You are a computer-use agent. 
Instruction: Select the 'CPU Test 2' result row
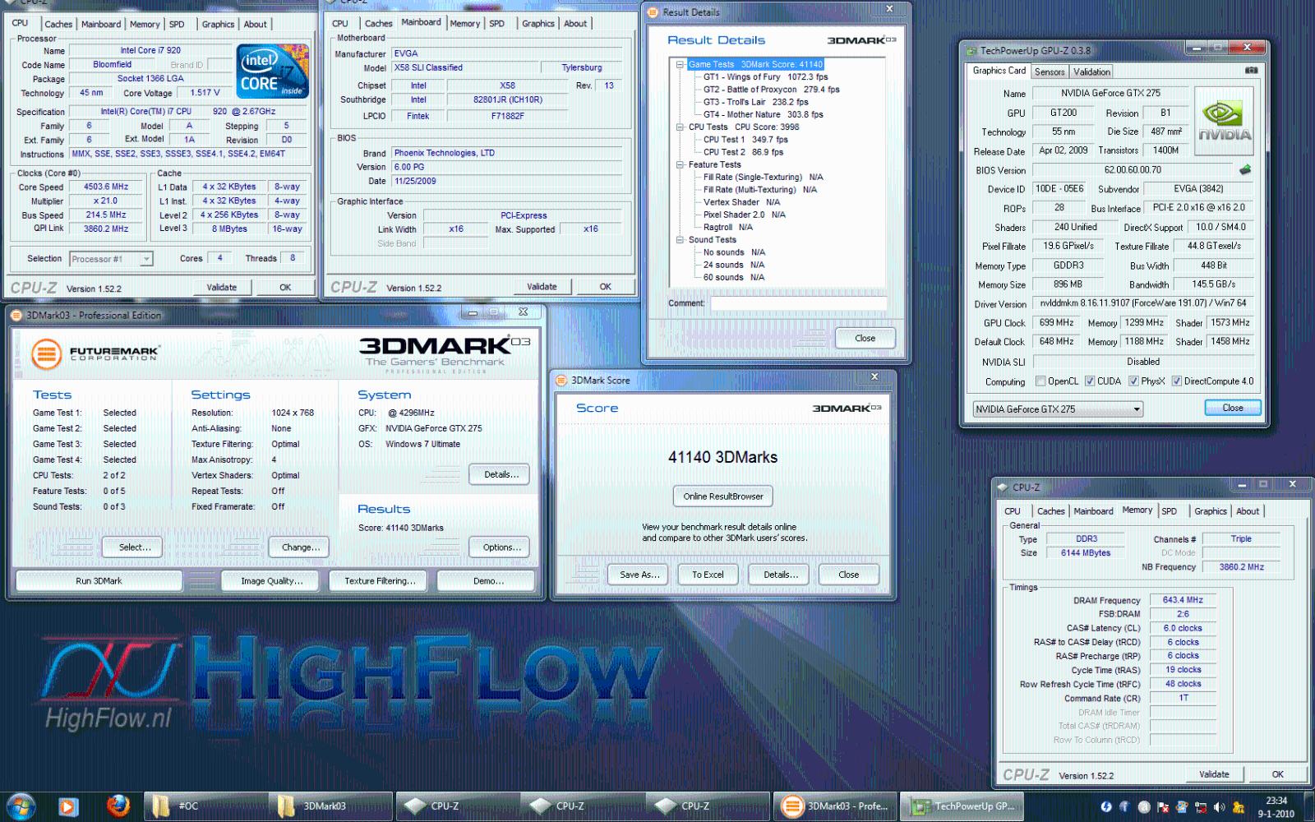[x=744, y=152]
